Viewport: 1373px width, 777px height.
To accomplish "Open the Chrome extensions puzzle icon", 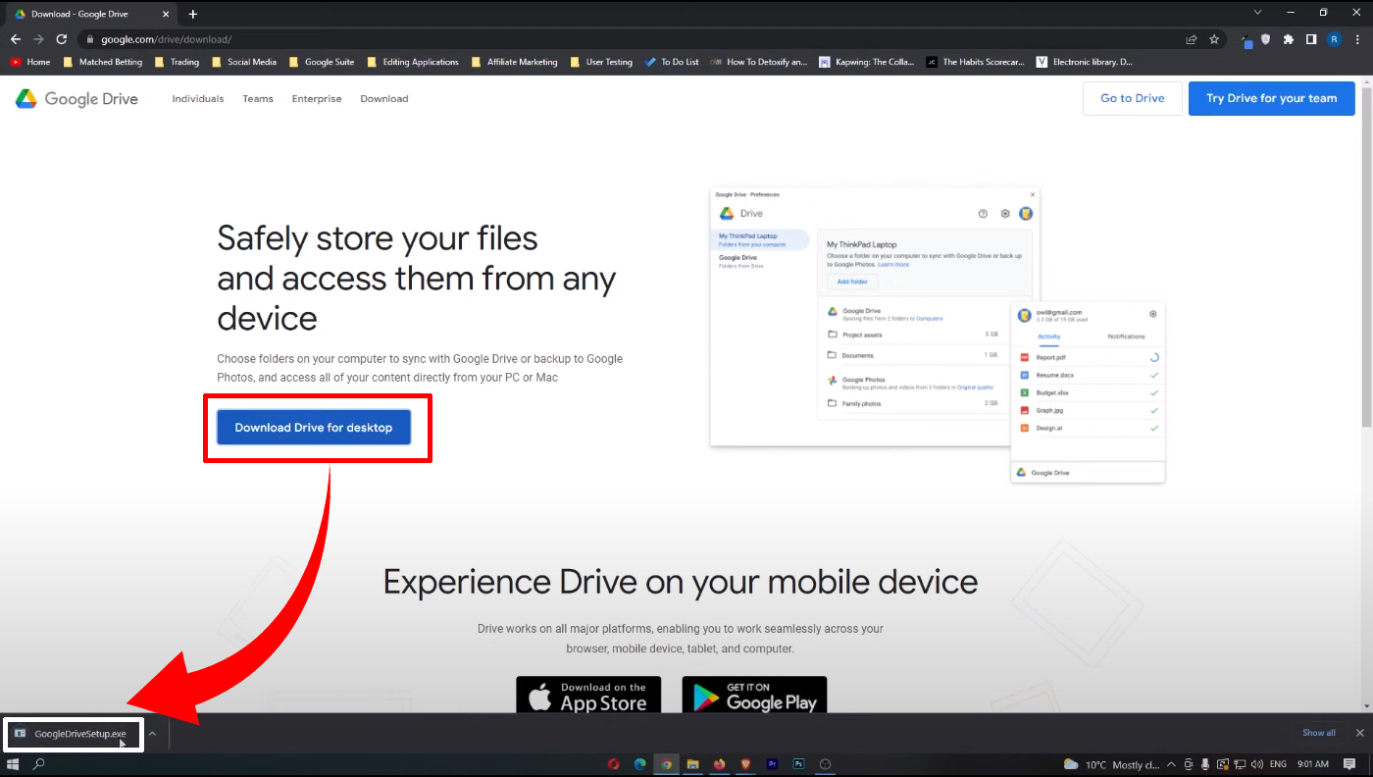I will [x=1288, y=38].
